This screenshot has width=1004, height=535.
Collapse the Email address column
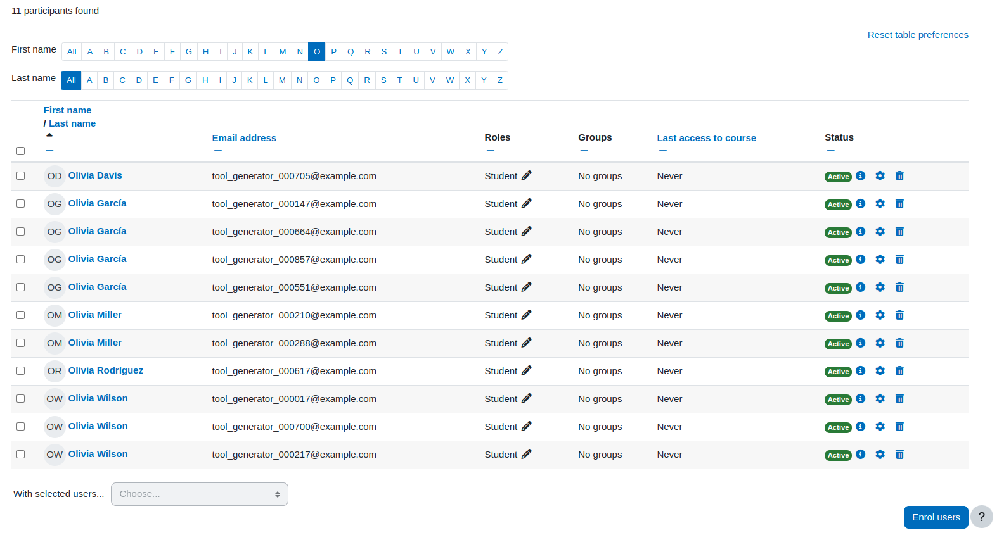click(218, 151)
